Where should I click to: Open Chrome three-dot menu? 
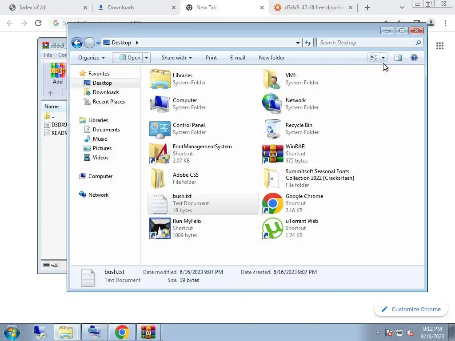pos(445,23)
